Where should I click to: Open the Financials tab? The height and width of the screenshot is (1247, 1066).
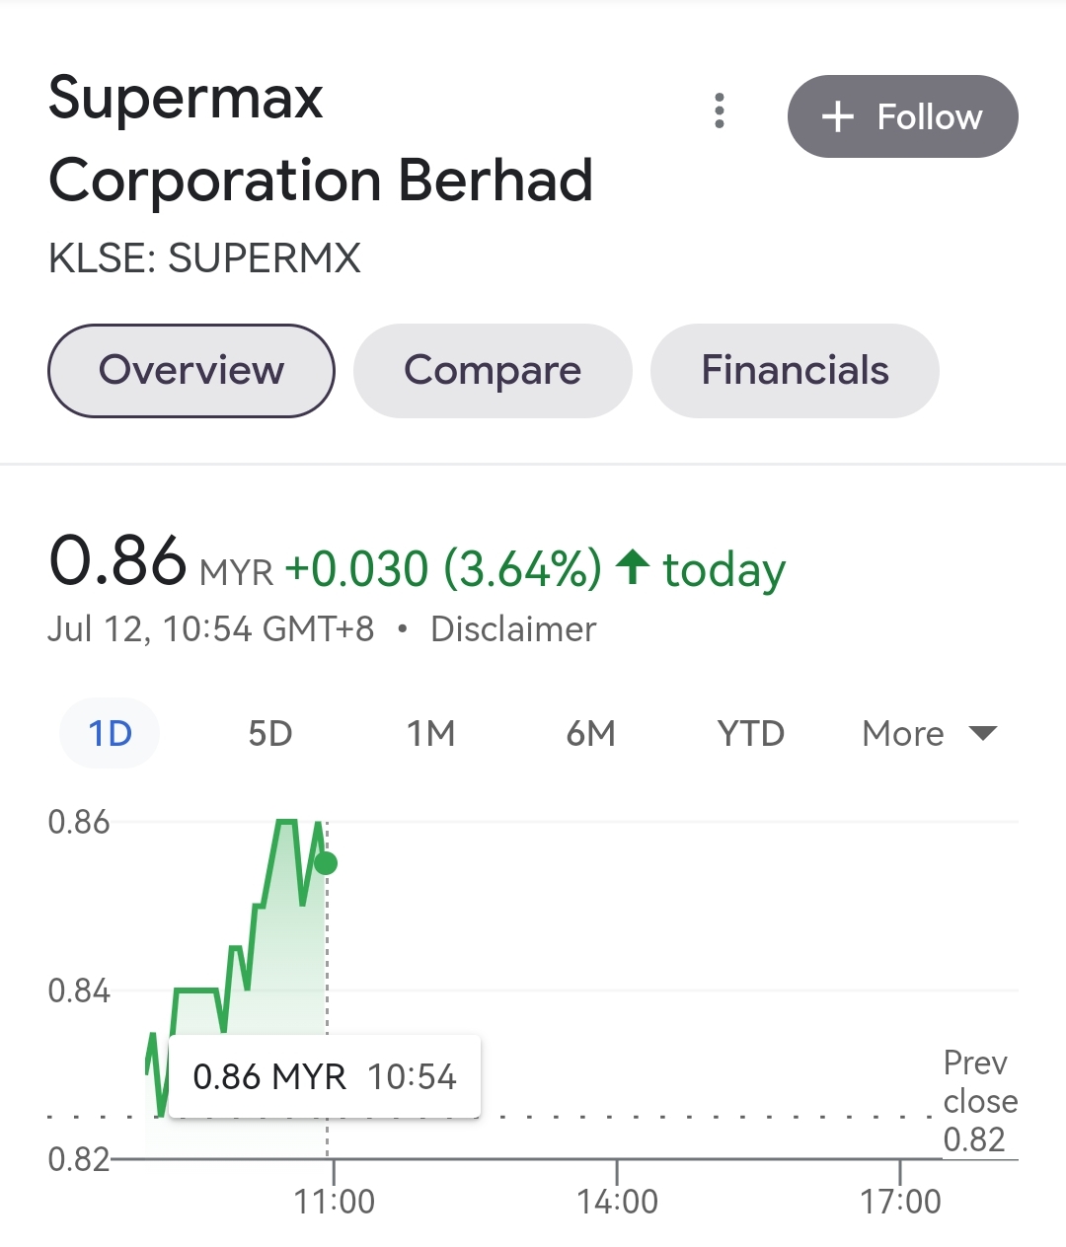795,371
